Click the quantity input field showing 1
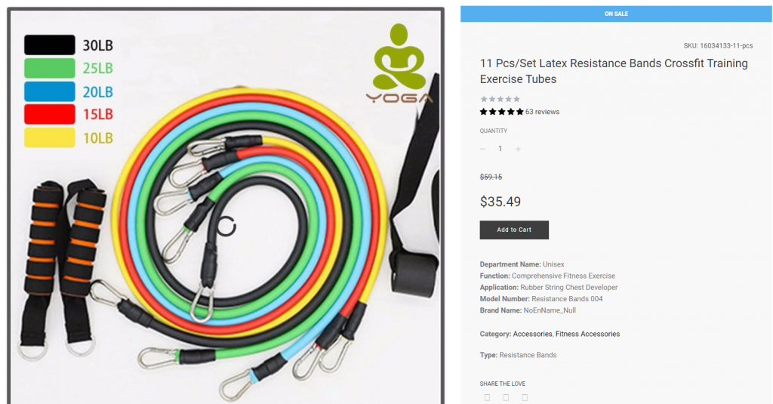The width and height of the screenshot is (773, 404). pos(500,149)
